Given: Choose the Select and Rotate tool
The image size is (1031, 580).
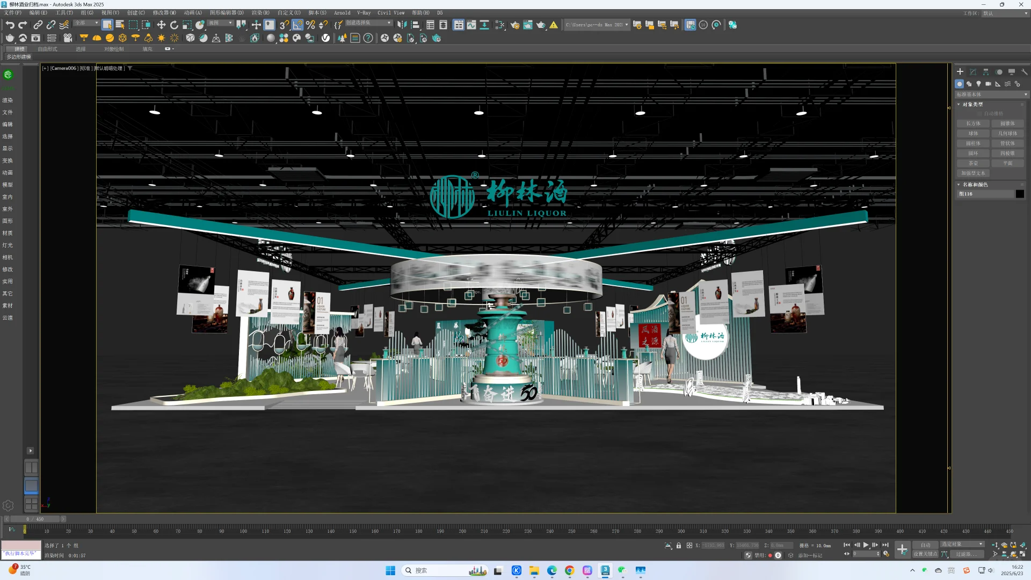Looking at the screenshot, I should (x=174, y=25).
